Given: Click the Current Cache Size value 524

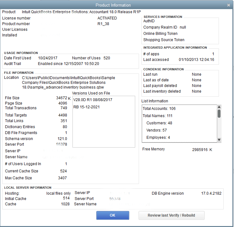Looking at the screenshot, I should tap(63, 171).
